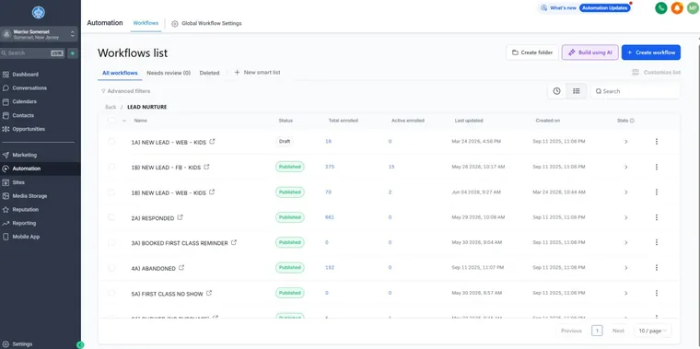Image resolution: width=700 pixels, height=349 pixels.
Task: Click the Automation Updates badge
Action: [x=605, y=8]
